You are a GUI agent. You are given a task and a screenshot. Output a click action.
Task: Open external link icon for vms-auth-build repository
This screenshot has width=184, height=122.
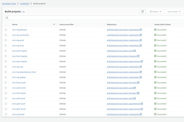pos(134,88)
